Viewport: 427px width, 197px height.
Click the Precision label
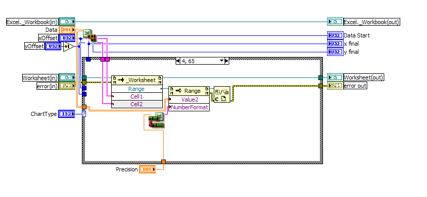[127, 170]
